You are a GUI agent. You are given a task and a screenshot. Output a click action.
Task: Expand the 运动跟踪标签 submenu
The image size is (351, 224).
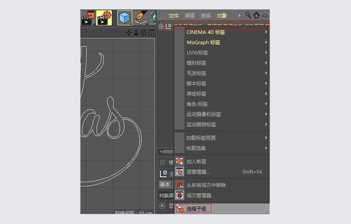point(222,124)
